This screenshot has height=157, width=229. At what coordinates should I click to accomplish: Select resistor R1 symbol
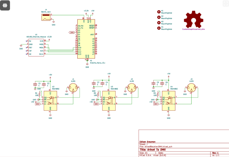pos(40,94)
